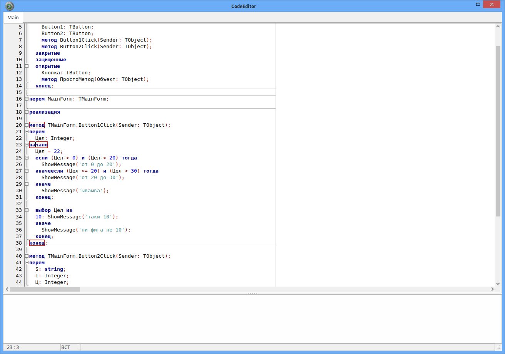505x354 pixels.
Task: Collapse the fold at line 16 перем MainForm
Action: point(27,99)
